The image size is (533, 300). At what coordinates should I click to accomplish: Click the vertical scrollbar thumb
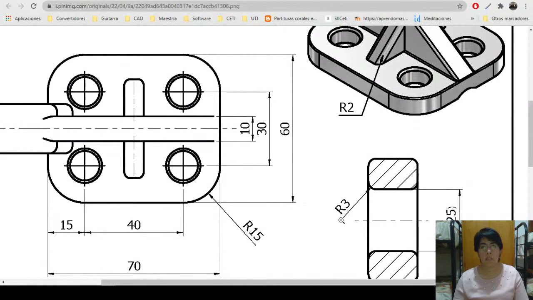[531, 134]
